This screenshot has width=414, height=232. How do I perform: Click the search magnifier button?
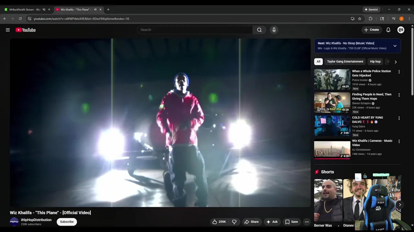[x=259, y=30]
